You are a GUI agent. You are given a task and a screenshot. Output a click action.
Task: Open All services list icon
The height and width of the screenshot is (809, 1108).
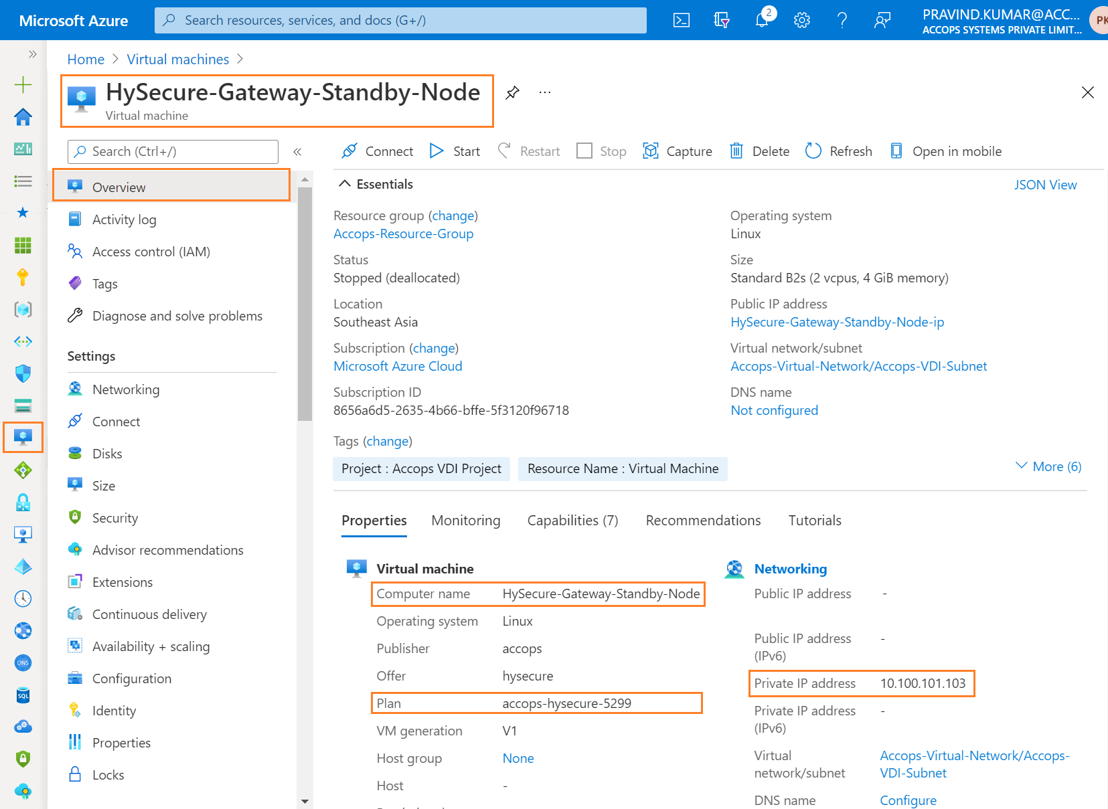(23, 181)
